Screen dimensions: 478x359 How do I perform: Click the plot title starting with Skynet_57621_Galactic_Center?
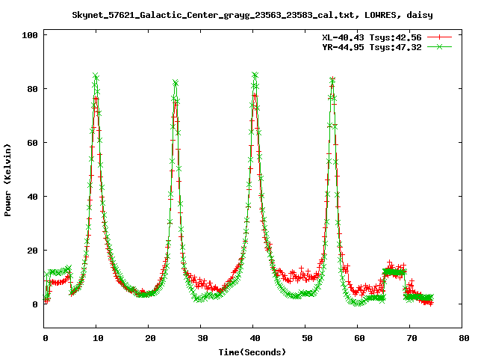(252, 15)
